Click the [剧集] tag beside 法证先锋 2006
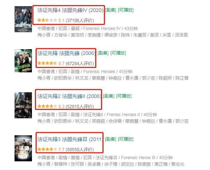 (103, 53)
